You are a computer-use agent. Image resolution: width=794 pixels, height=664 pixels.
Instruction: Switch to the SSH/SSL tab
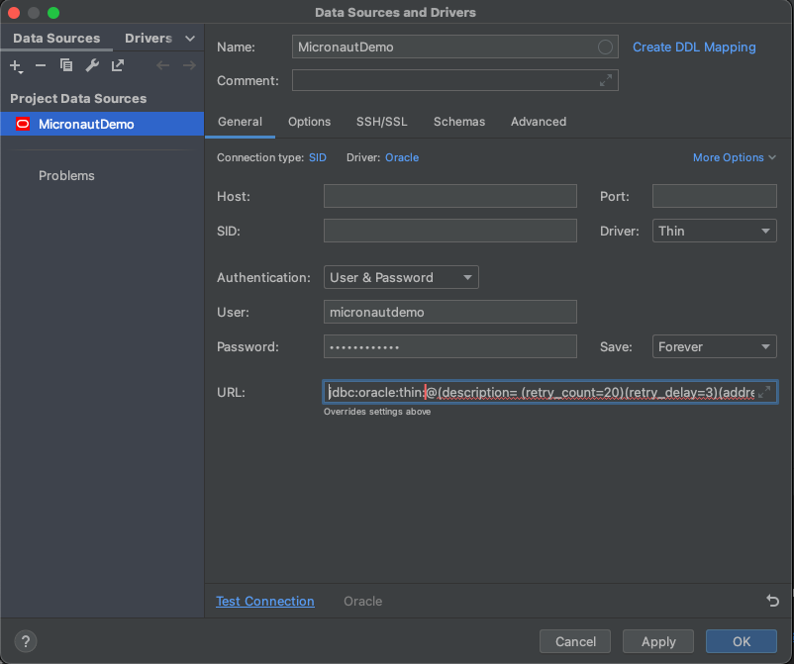click(x=382, y=122)
